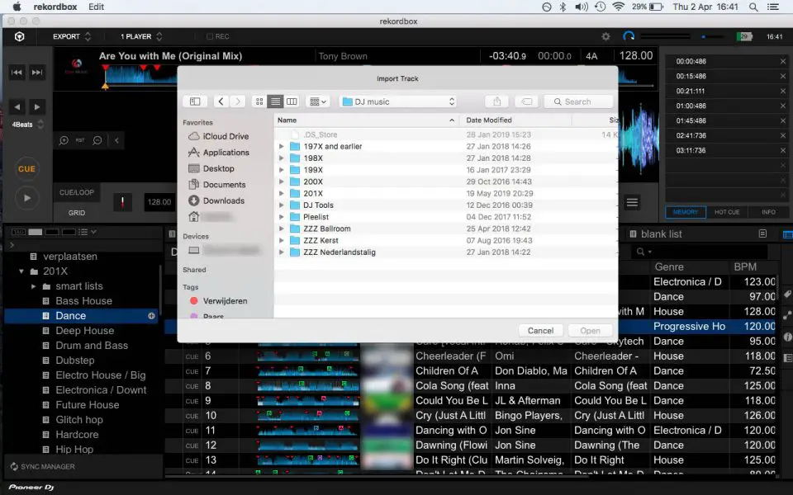The image size is (793, 495).
Task: Expand the 197X and earlier folder
Action: [281, 147]
